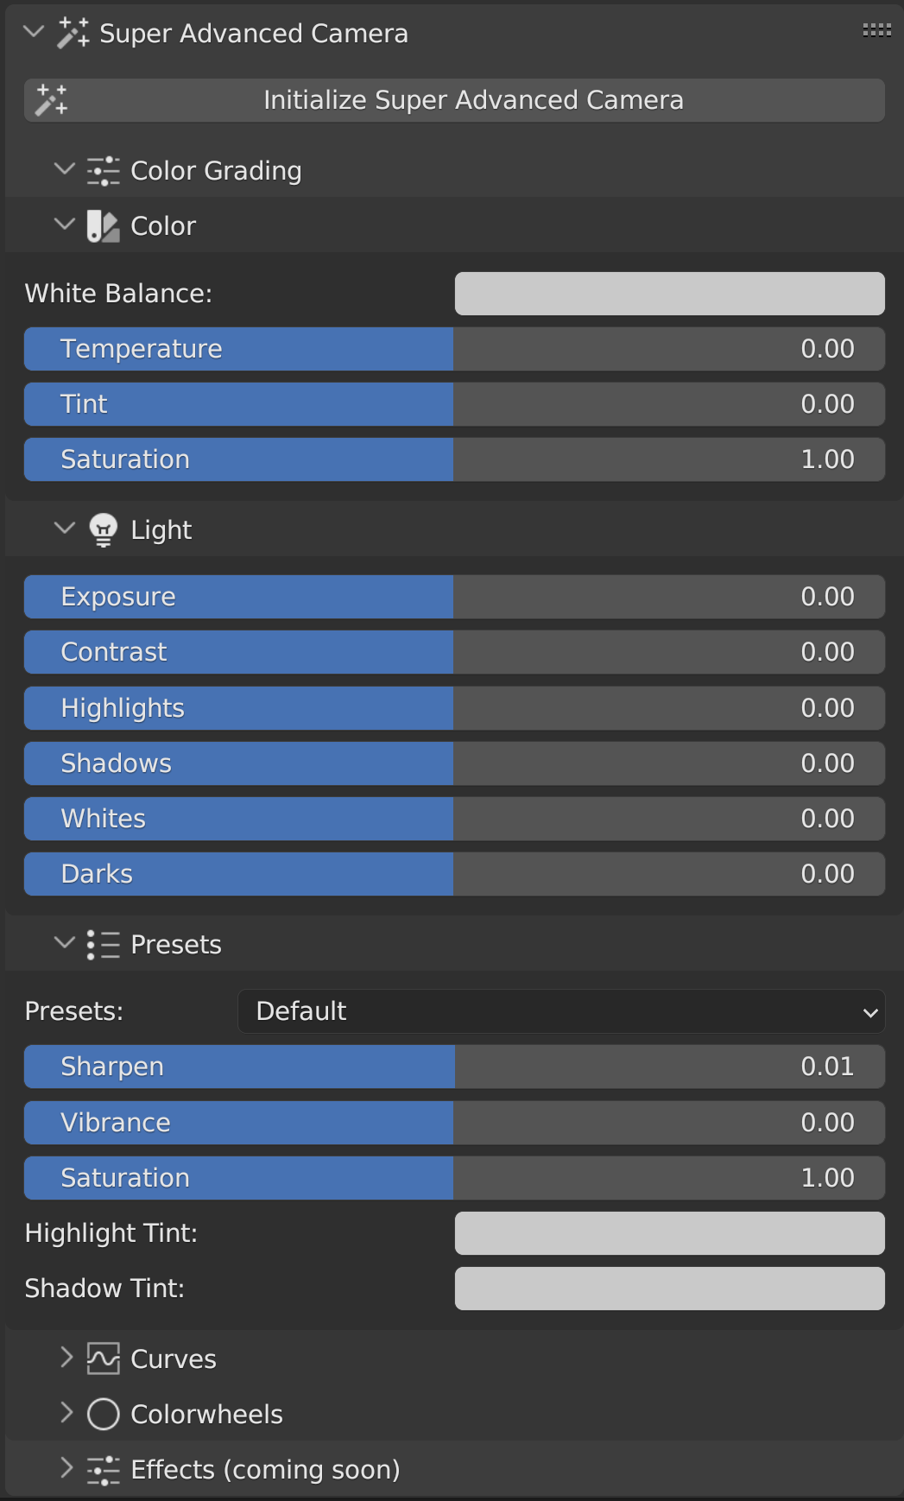Open the Default presets dropdown

(x=561, y=1011)
